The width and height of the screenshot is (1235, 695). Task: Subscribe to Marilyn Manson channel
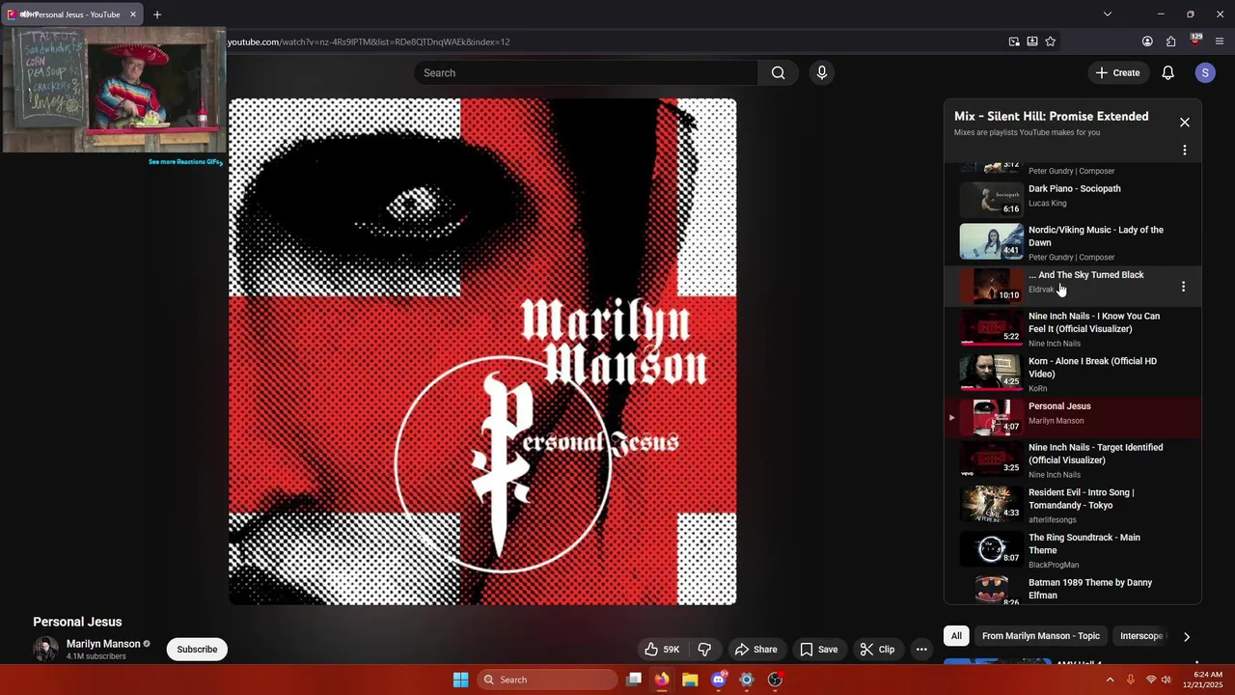pyautogui.click(x=197, y=650)
